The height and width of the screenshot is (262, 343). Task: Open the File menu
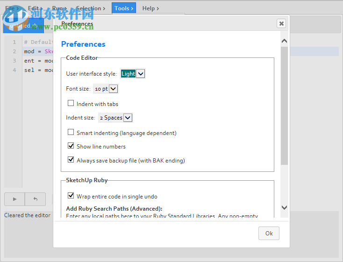[12, 8]
